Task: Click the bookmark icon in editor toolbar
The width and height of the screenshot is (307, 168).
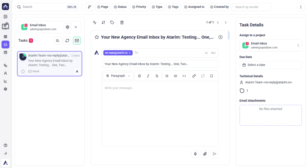Action: [x=211, y=76]
